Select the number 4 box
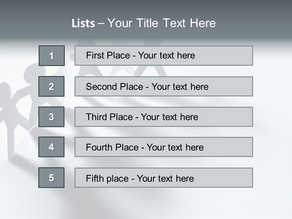Screen dimensions: 292x219 tap(51, 147)
